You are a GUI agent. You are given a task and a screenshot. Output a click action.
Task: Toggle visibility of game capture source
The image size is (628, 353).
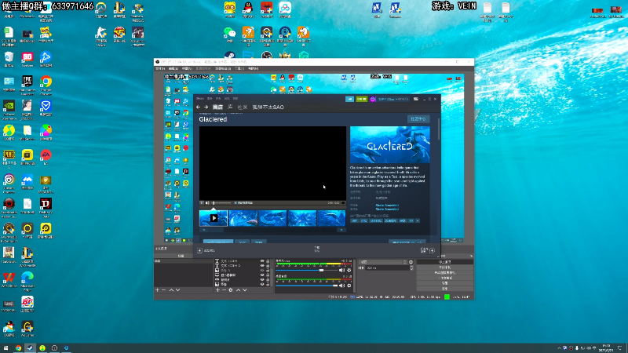[262, 280]
